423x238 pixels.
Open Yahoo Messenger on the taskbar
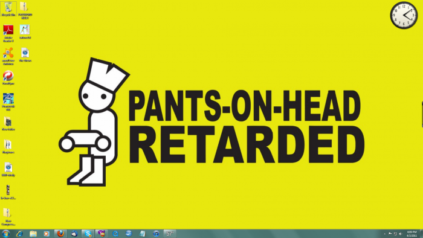pos(102,233)
